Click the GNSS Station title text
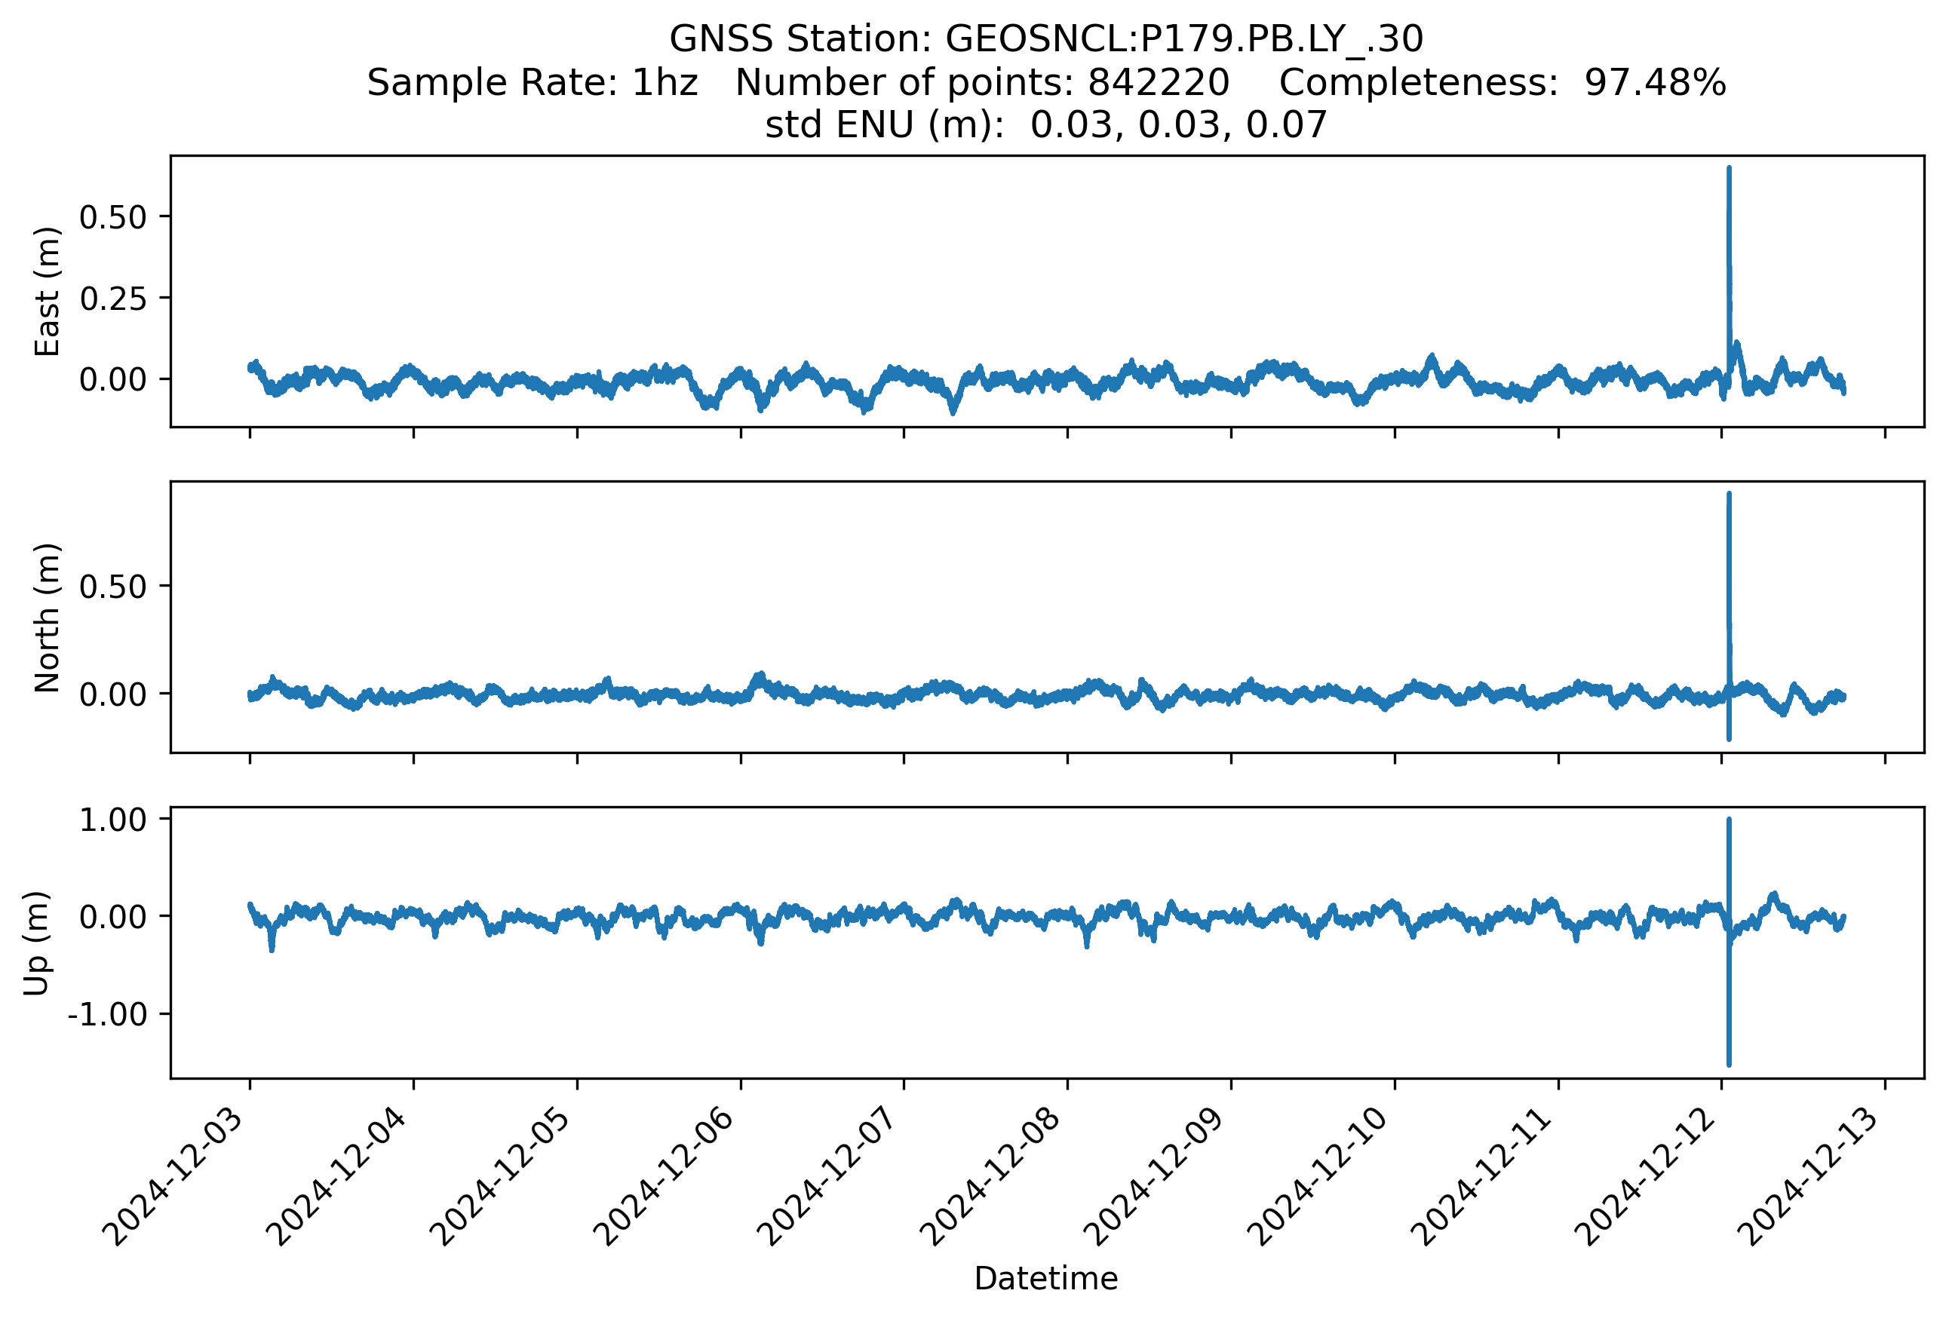Screen dimensions: 1946x1318 (1046, 39)
